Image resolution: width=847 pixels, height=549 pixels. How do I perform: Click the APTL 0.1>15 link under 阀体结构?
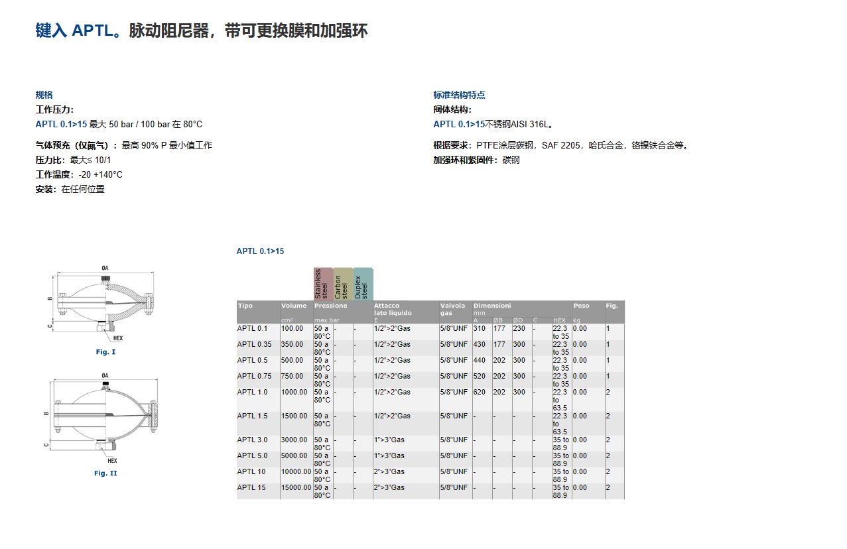(458, 124)
